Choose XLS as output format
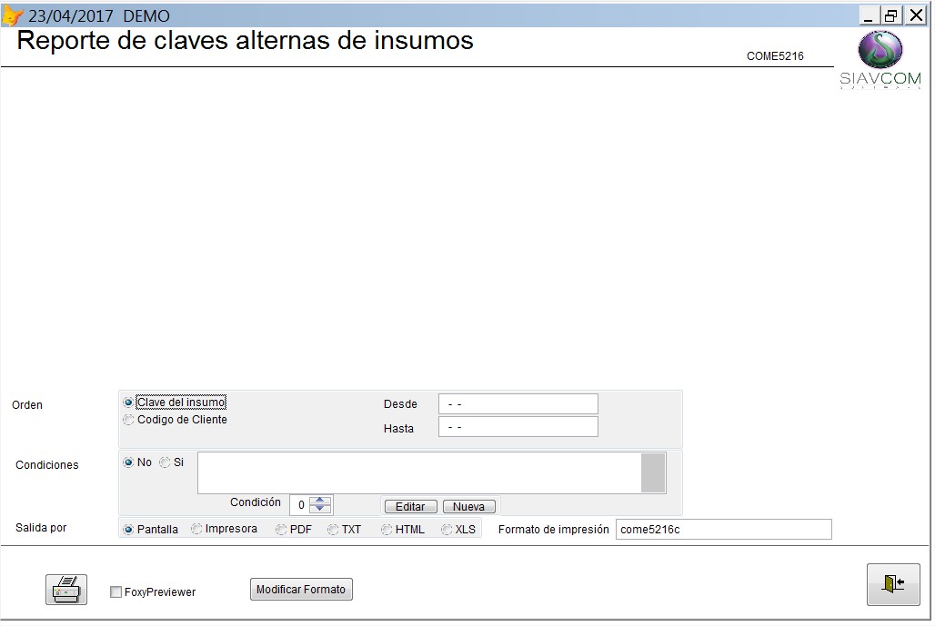The width and height of the screenshot is (935, 626). click(447, 530)
